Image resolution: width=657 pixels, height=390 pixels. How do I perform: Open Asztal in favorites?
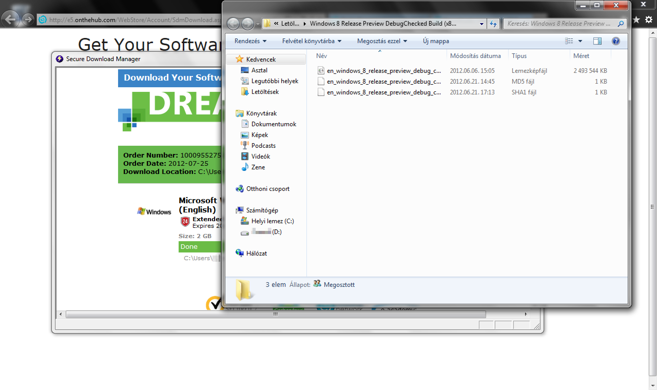[259, 70]
